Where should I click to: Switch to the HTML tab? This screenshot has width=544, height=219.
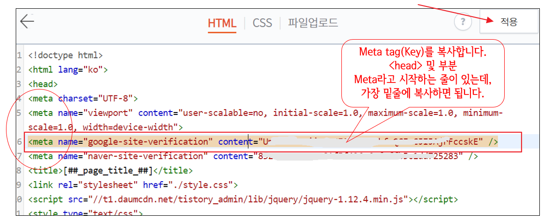coord(222,23)
